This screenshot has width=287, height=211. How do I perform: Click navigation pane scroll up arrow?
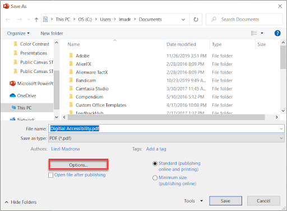click(57, 43)
